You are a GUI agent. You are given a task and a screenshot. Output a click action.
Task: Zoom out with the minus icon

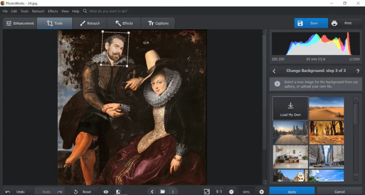coord(231,192)
